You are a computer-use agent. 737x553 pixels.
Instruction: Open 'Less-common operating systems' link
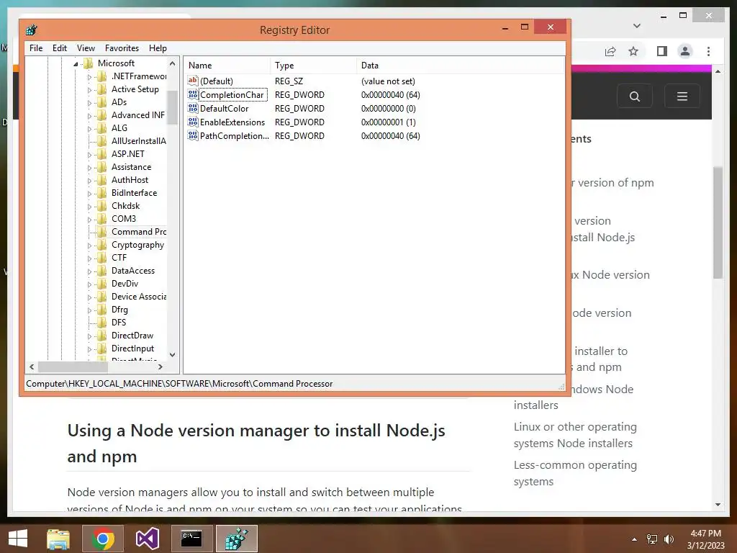[575, 473]
